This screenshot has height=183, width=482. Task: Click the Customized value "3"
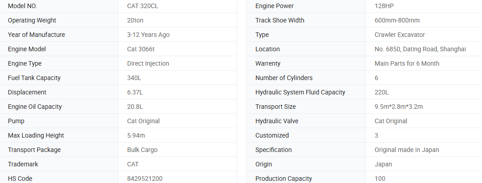point(377,136)
